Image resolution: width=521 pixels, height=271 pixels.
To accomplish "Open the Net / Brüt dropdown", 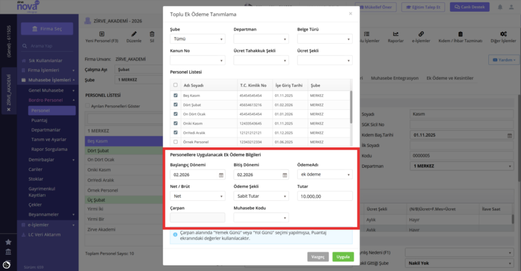I will pos(197,196).
